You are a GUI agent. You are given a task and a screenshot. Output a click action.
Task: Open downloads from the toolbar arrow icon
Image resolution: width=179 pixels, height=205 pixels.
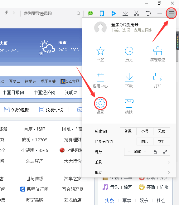tap(125, 13)
